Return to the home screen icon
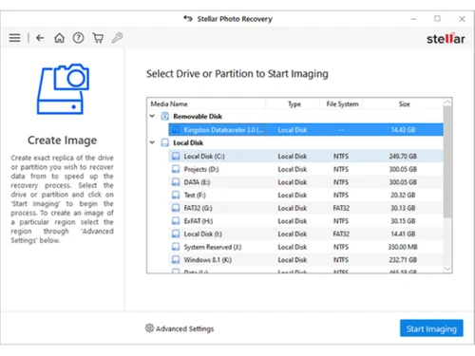This screenshot has height=356, width=475. pyautogui.click(x=59, y=38)
